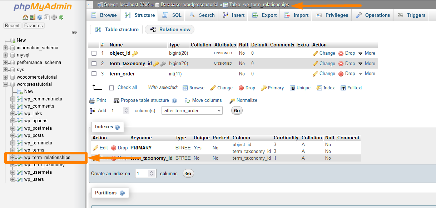
Task: Click the wp_options table icon
Action: (x=20, y=121)
